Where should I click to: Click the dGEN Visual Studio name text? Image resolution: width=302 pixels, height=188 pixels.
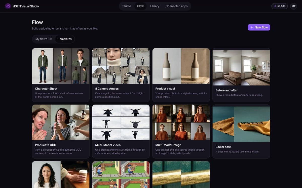(26, 6)
